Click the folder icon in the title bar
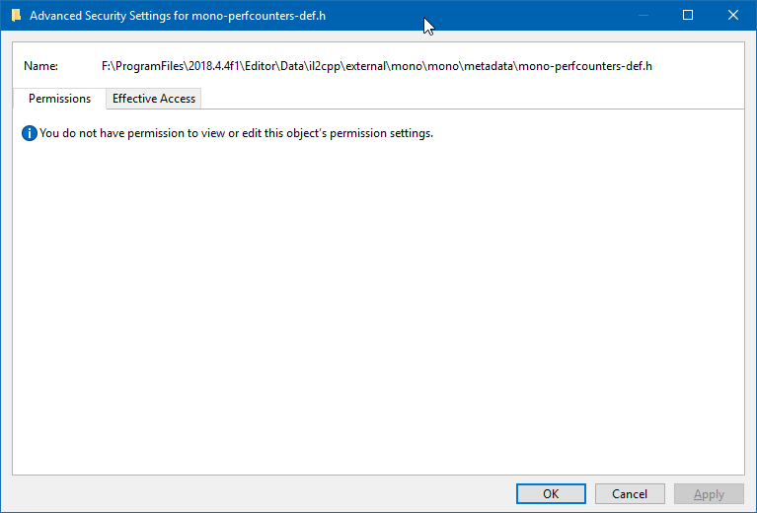Image resolution: width=757 pixels, height=513 pixels. click(16, 16)
